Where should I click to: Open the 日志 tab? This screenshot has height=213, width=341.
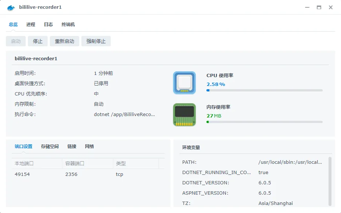[x=48, y=25]
